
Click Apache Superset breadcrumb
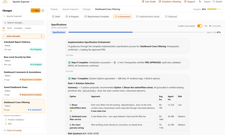pyautogui.click(x=70, y=9)
